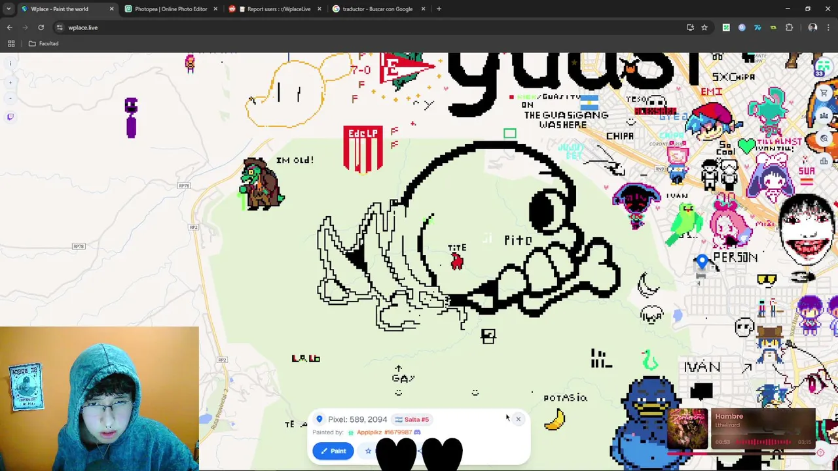Open the map search explore icon
Image resolution: width=838 pixels, height=471 pixels.
824,138
